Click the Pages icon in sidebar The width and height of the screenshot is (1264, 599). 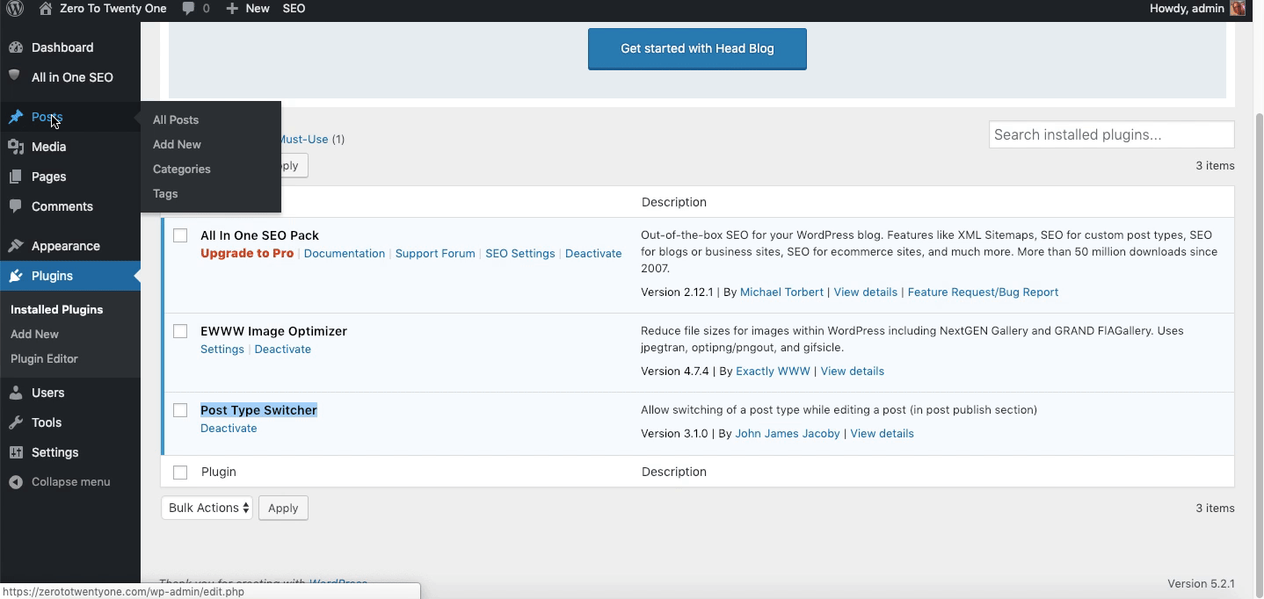tap(16, 177)
